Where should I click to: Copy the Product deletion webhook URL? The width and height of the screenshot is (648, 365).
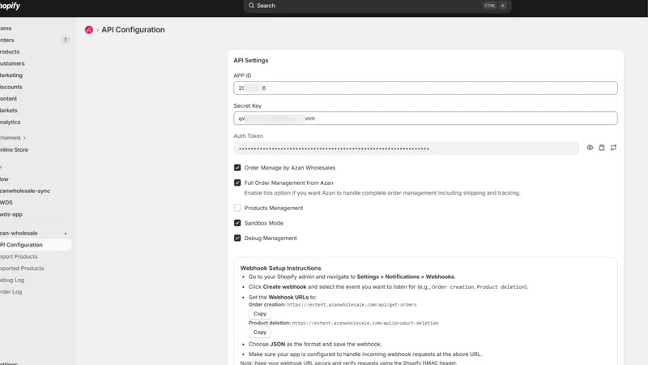click(x=260, y=333)
